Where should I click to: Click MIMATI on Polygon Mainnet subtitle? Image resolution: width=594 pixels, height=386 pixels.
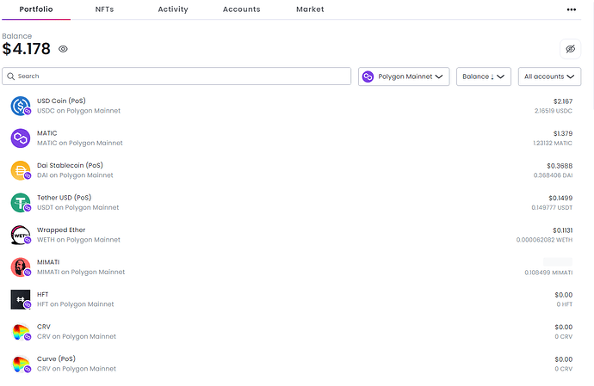(x=81, y=272)
